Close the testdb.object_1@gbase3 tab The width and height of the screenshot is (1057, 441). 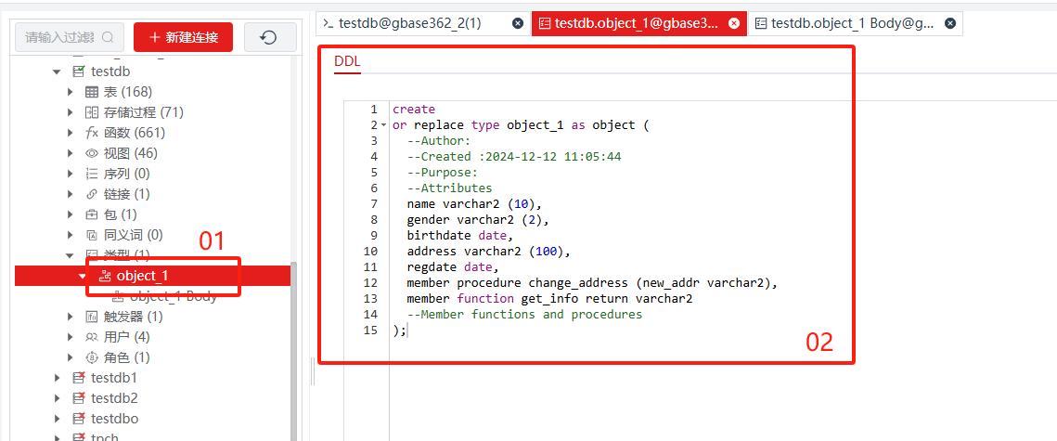pos(734,24)
